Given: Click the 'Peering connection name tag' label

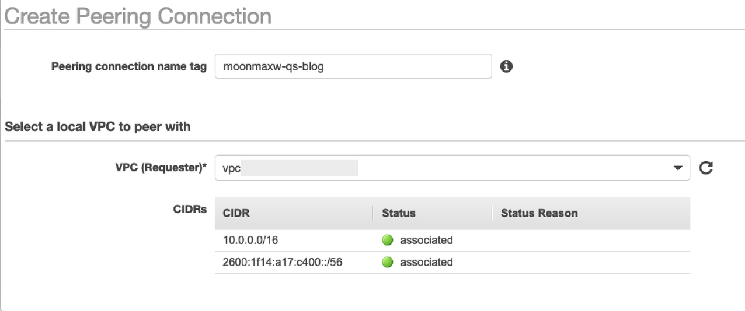Looking at the screenshot, I should click(x=128, y=66).
